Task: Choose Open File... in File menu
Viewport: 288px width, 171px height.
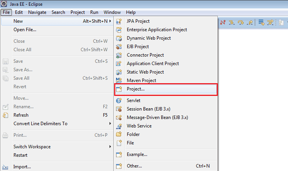Action: click(57, 30)
